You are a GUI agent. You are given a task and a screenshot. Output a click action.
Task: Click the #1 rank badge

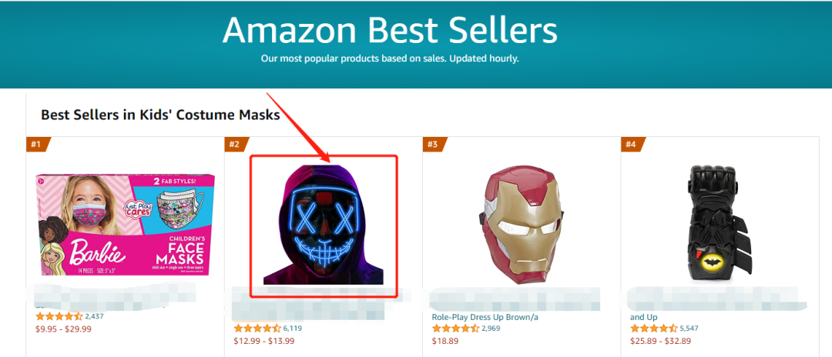(37, 144)
